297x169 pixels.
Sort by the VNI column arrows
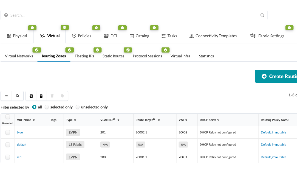tap(186, 120)
